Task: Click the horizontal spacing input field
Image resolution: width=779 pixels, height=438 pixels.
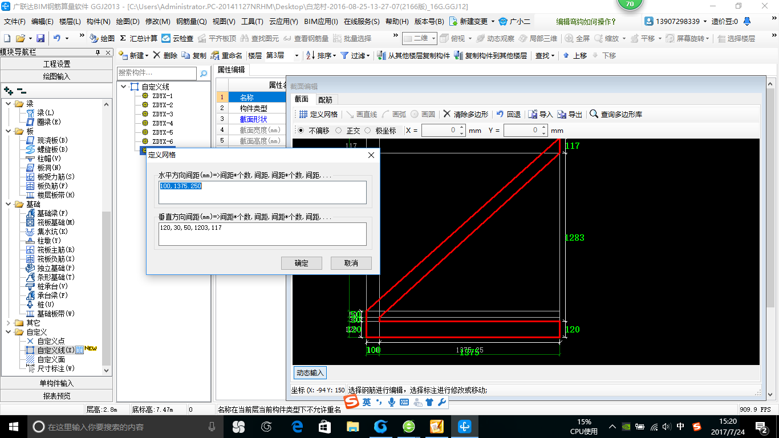Action: tap(262, 192)
